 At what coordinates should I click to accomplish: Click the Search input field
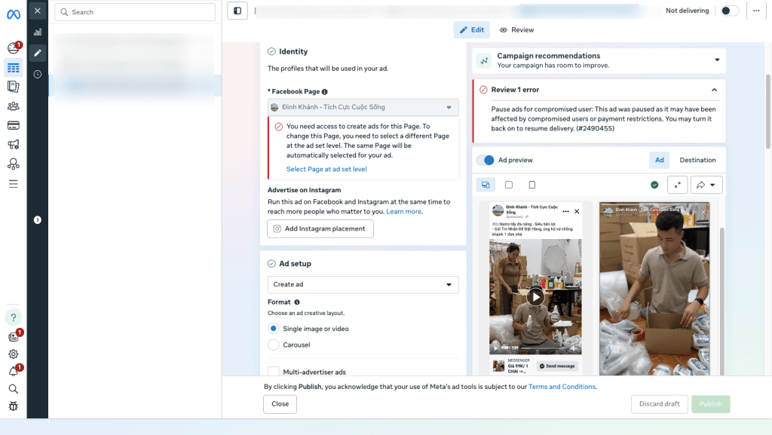pyautogui.click(x=135, y=12)
